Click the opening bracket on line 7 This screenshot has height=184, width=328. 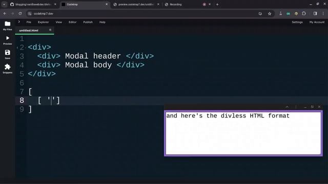[x=30, y=92]
